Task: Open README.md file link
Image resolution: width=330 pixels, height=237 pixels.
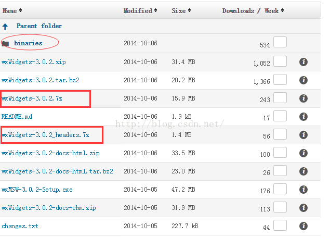Action: 17,117
